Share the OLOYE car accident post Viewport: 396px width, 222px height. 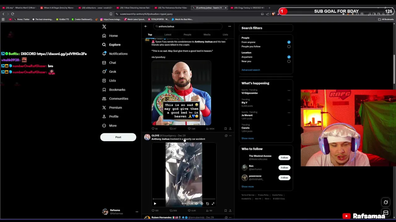230,211
